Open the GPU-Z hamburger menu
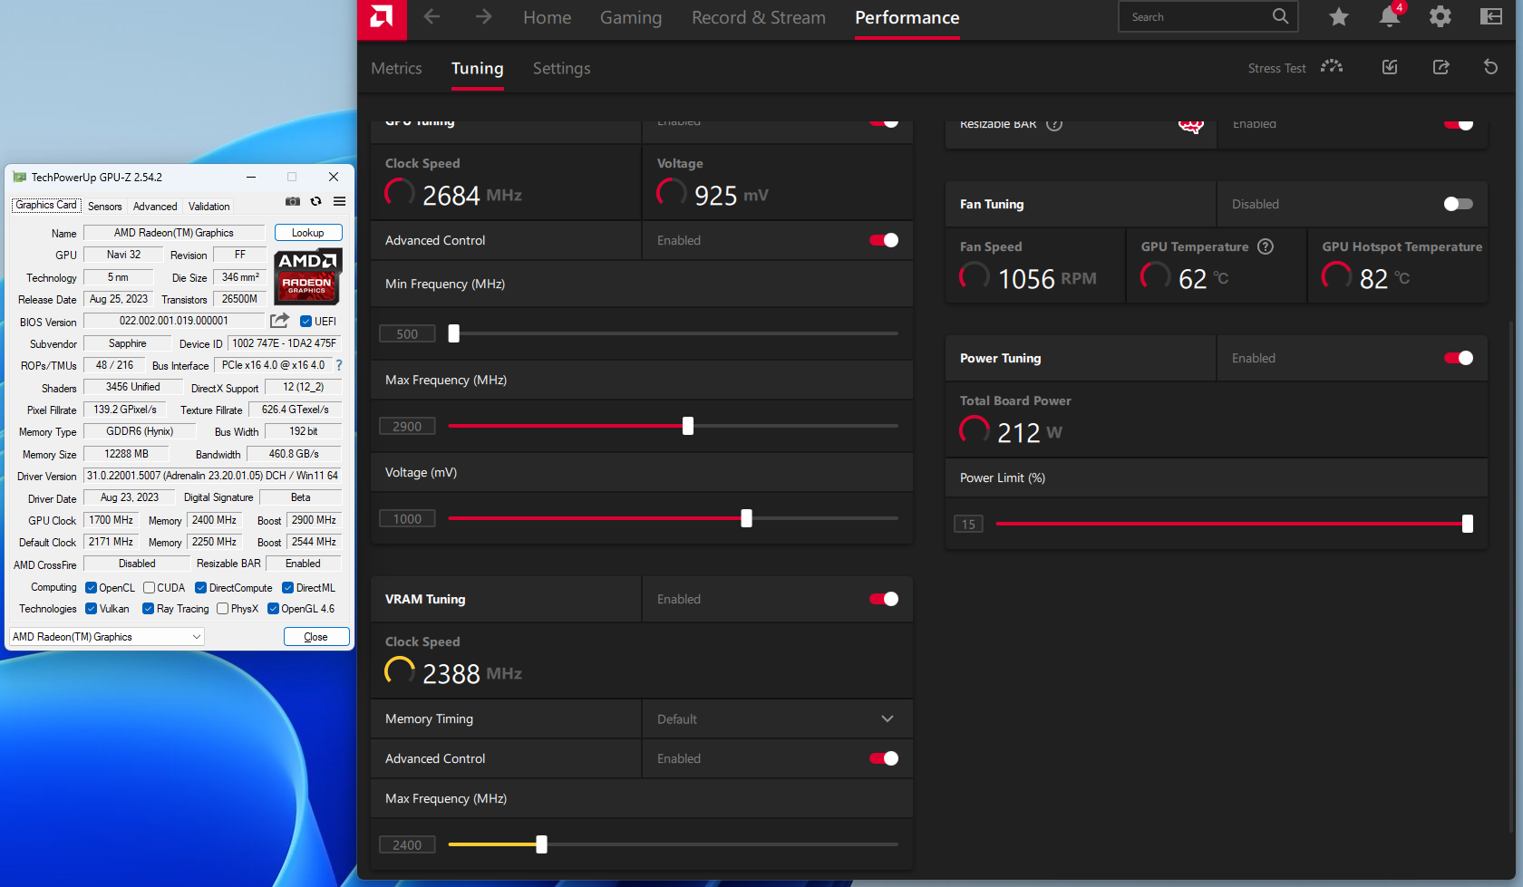Image resolution: width=1523 pixels, height=887 pixels. click(339, 201)
